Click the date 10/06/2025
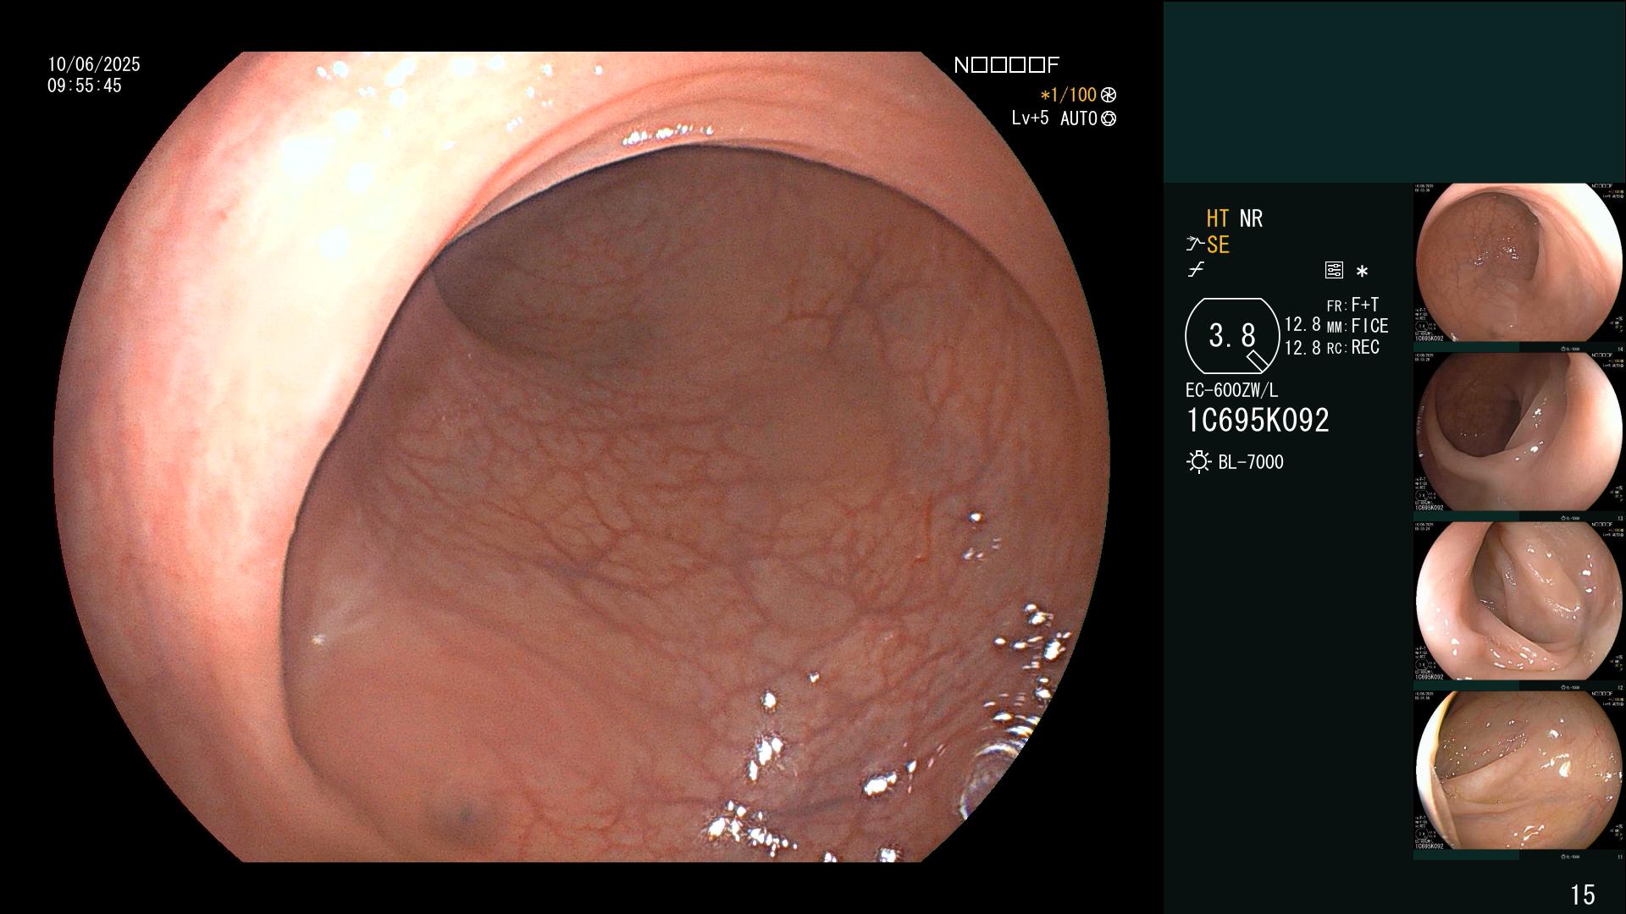The image size is (1626, 914). click(94, 64)
